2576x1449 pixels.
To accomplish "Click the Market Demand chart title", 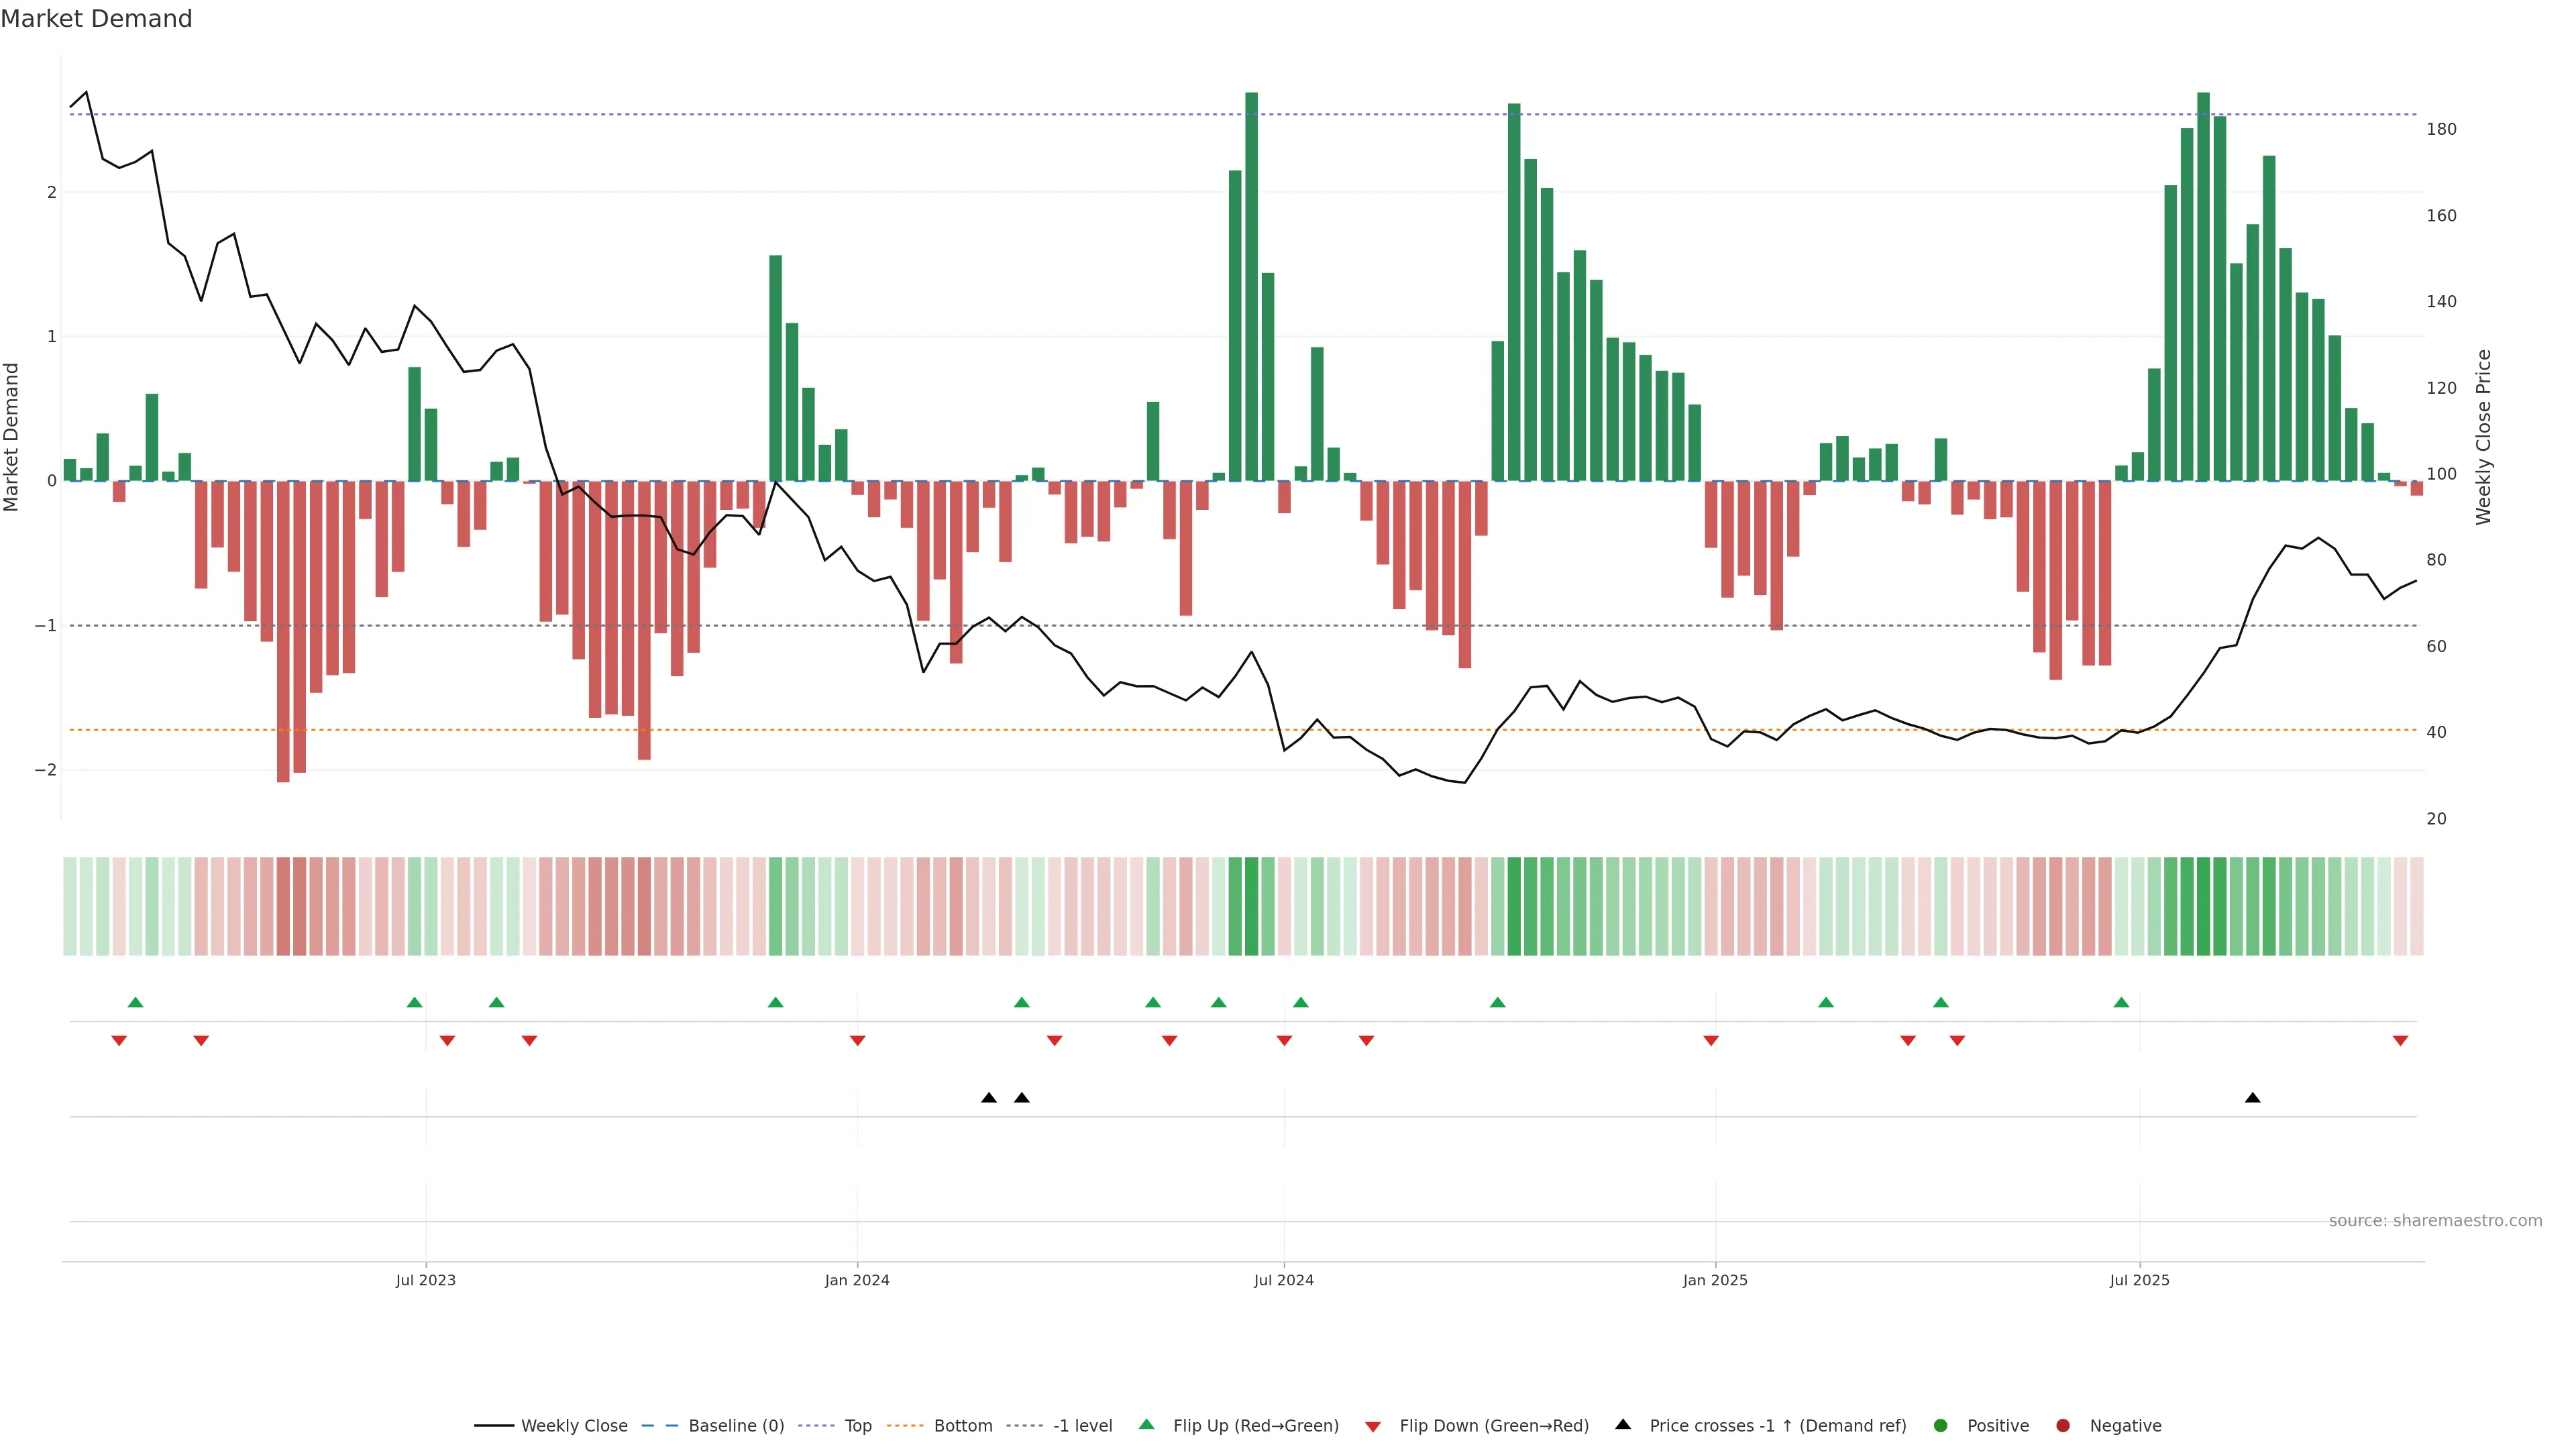I will (96, 19).
